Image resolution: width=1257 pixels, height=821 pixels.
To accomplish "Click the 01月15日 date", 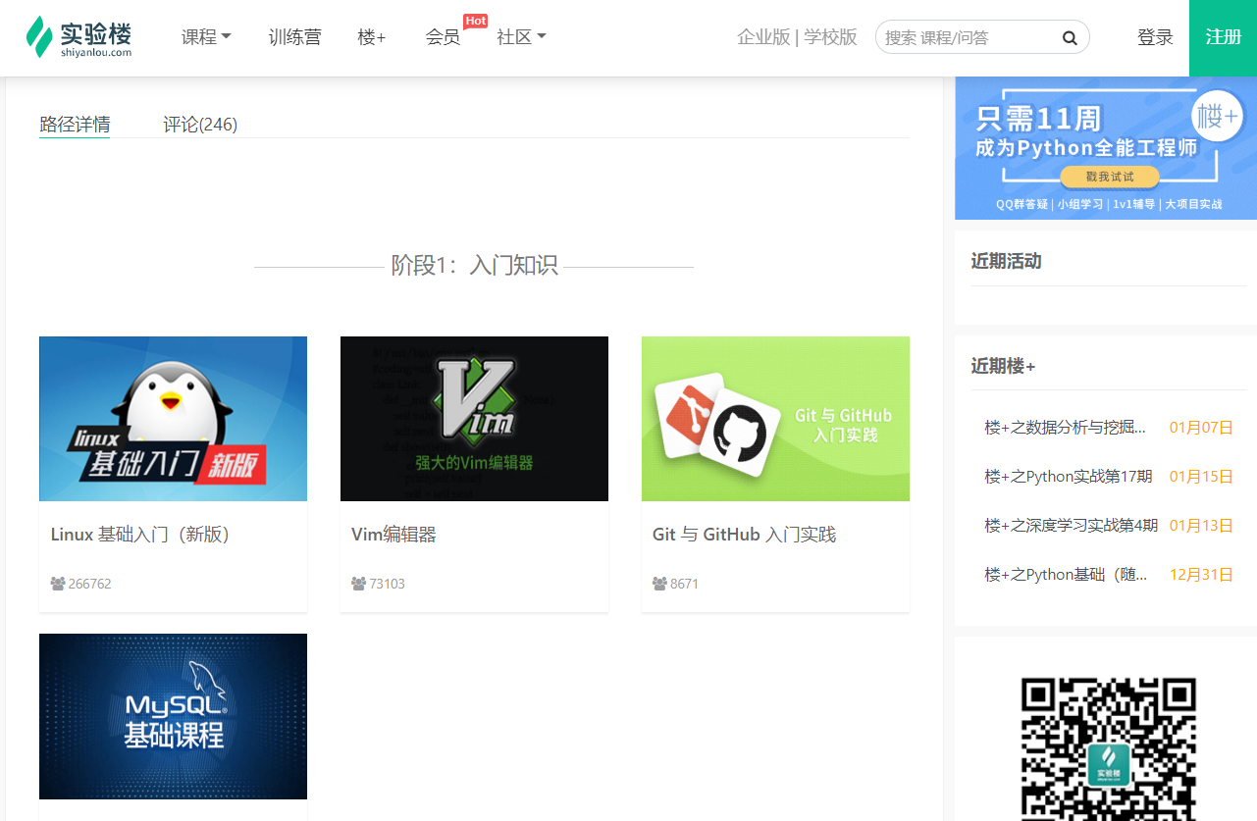I will point(1201,477).
